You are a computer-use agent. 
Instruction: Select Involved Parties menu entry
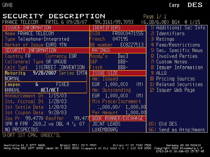(174, 56)
